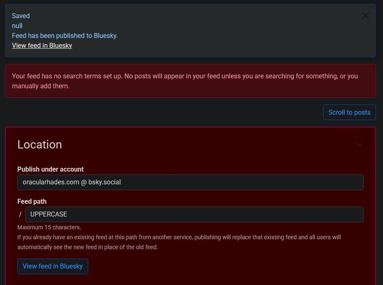Click the slash before the feed path field
Viewport: 383px width, 285px height.
point(20,214)
